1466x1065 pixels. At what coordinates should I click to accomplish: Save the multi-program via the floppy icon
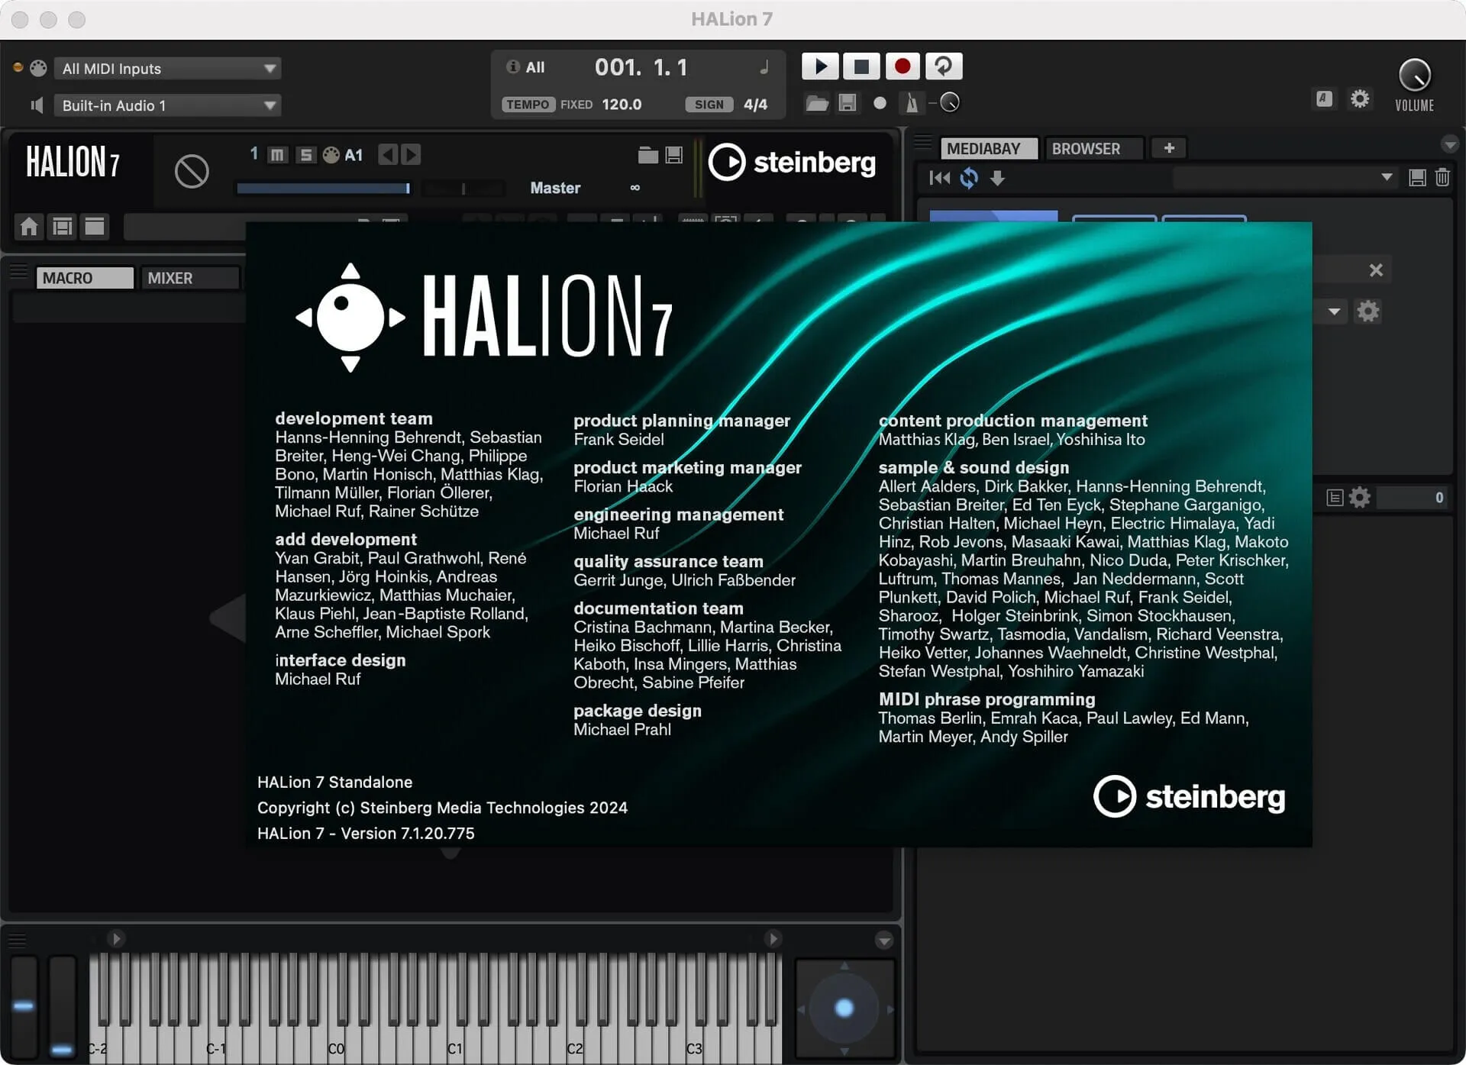click(674, 155)
